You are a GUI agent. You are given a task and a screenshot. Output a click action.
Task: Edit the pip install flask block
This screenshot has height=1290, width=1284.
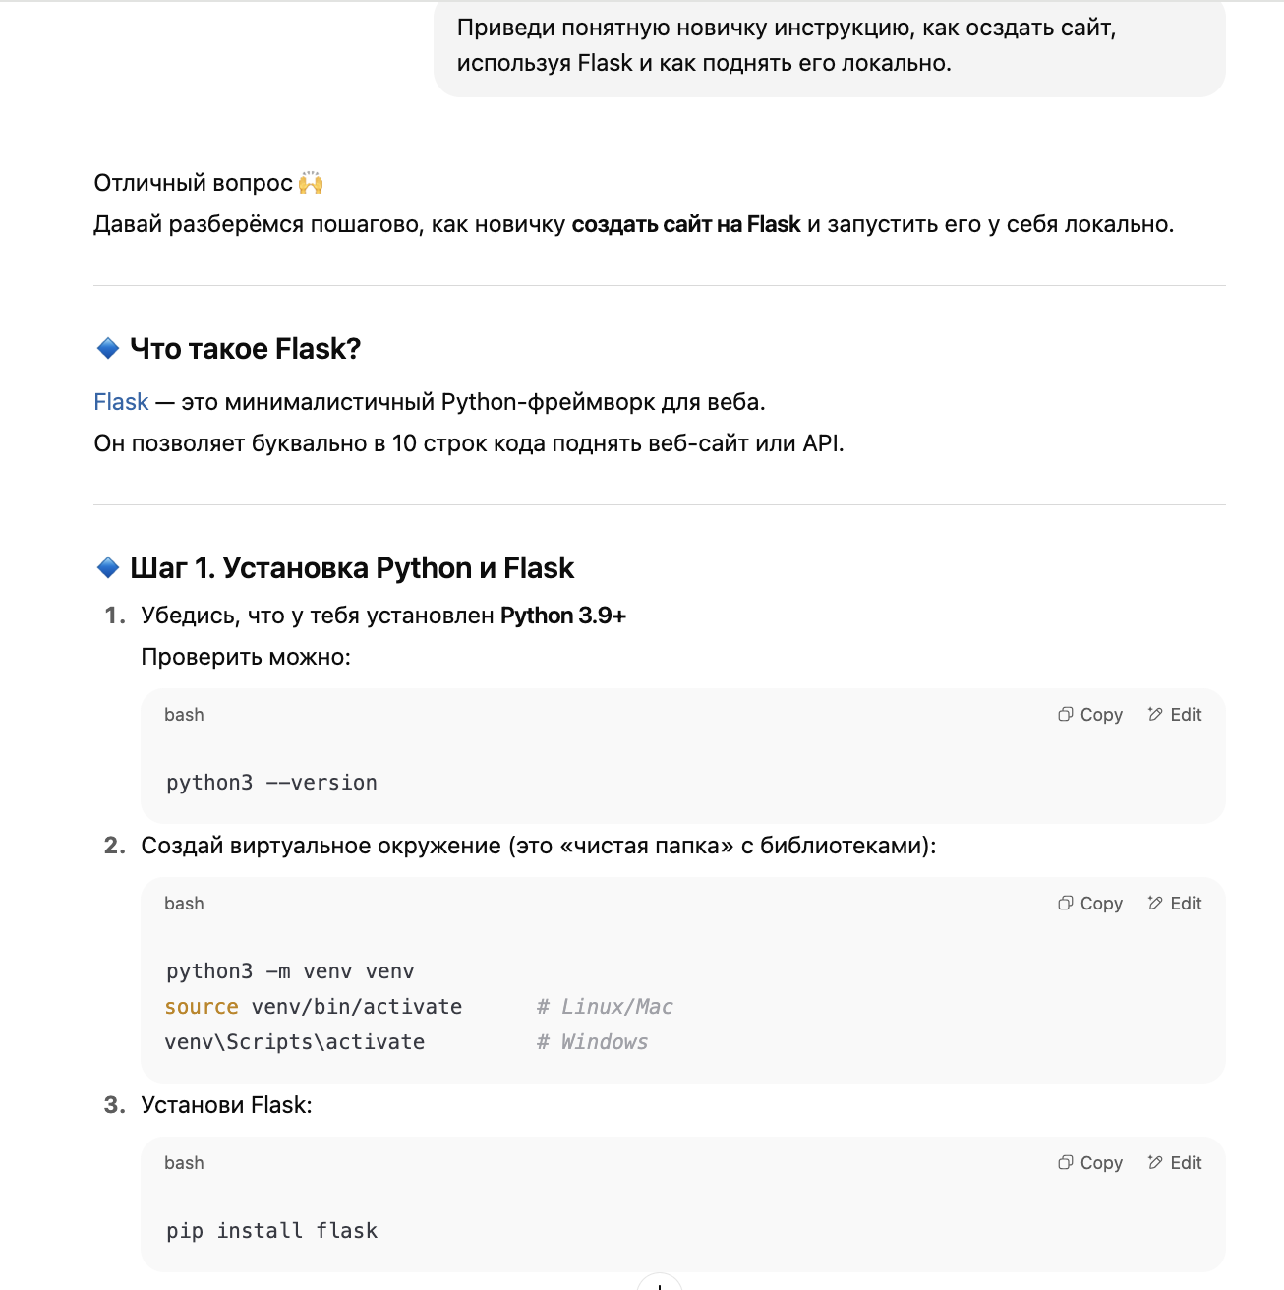coord(1175,1163)
